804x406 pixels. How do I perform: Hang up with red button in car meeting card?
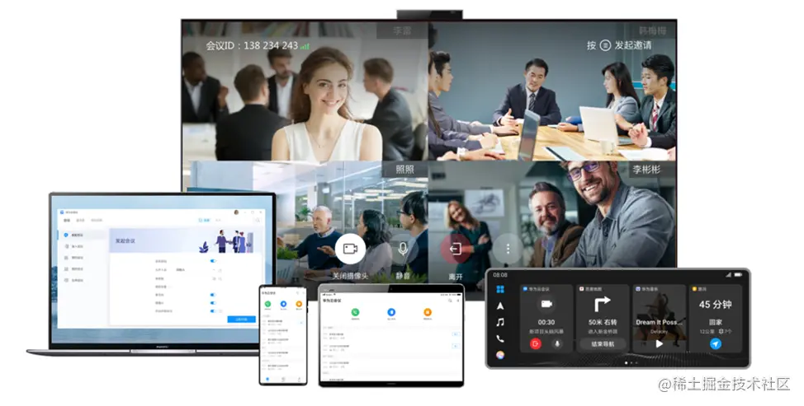click(536, 344)
